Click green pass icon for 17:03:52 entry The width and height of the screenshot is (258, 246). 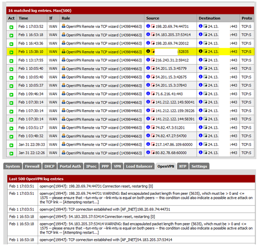pos(11,27)
